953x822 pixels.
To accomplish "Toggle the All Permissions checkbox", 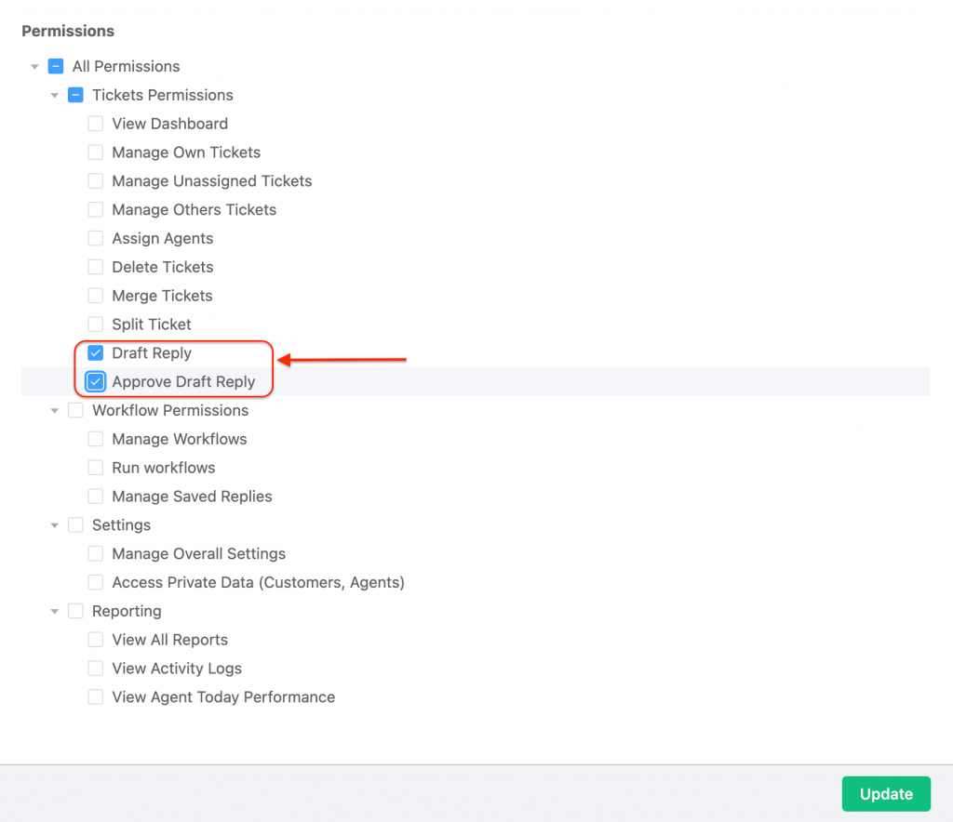I will pos(56,66).
